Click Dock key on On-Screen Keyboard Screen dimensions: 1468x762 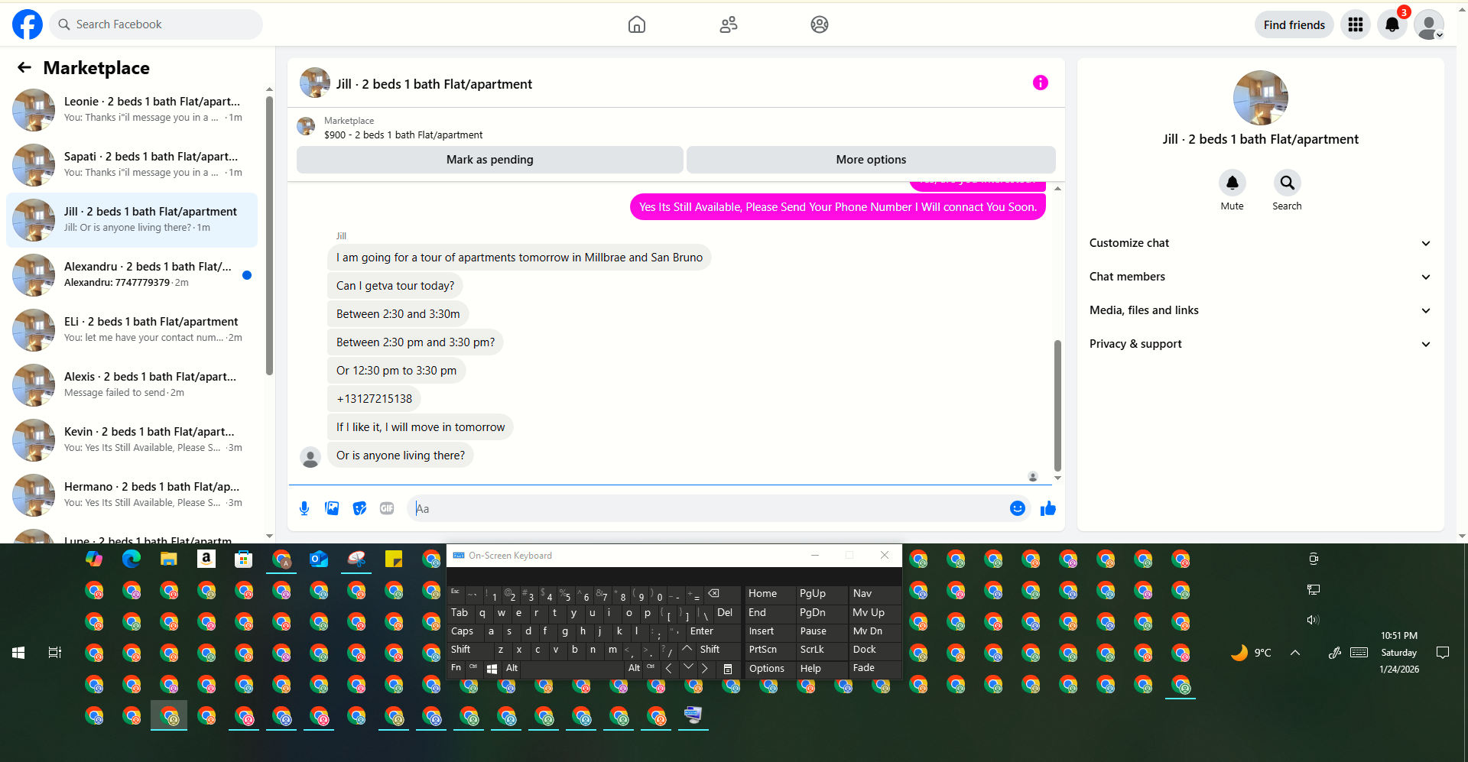pos(874,650)
